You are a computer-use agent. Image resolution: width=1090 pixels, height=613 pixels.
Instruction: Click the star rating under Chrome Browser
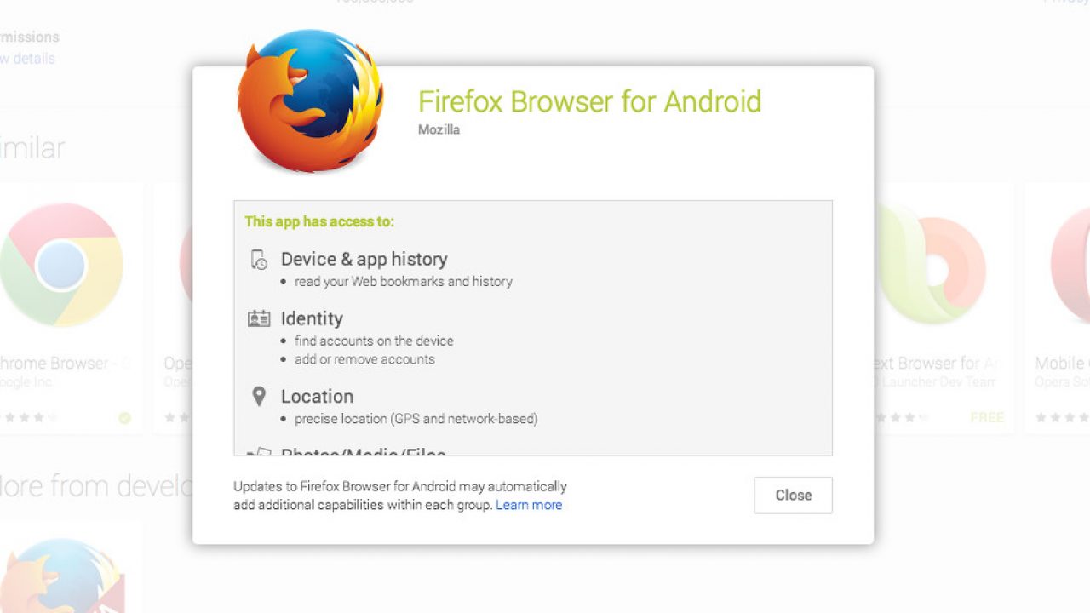coord(31,418)
